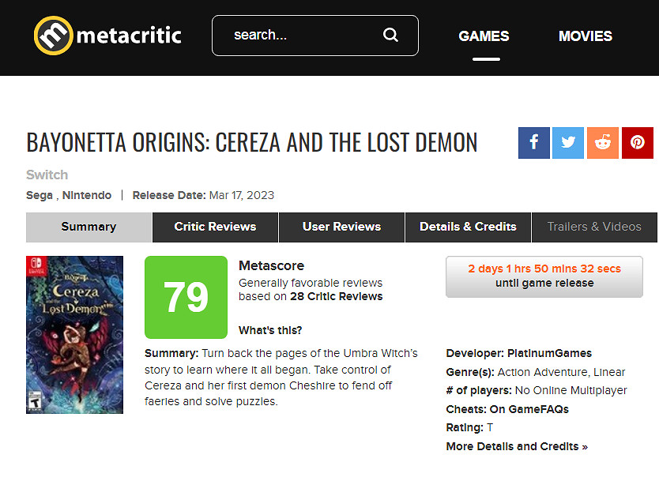This screenshot has height=496, width=659.
Task: Share on Pinterest icon
Action: point(637,143)
